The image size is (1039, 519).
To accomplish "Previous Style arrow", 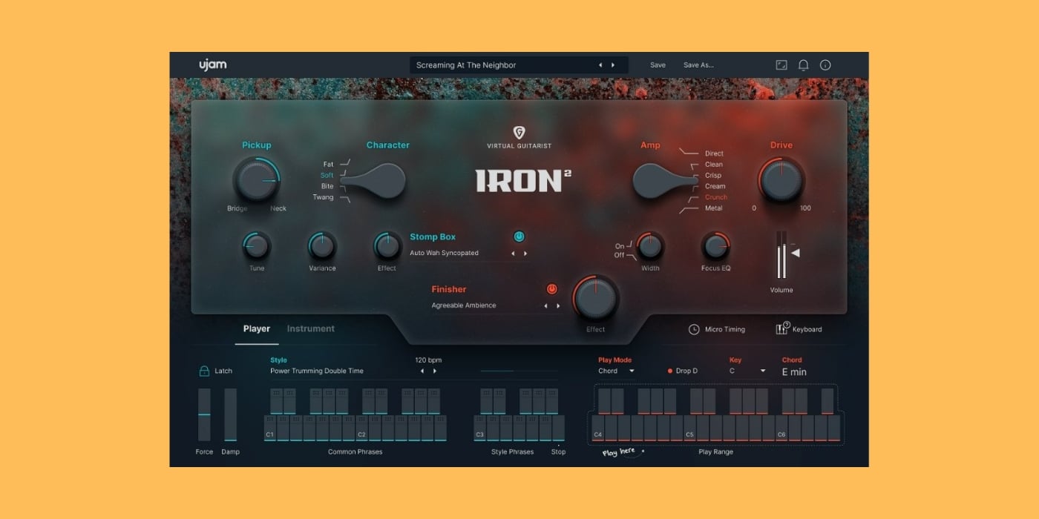I will (422, 371).
